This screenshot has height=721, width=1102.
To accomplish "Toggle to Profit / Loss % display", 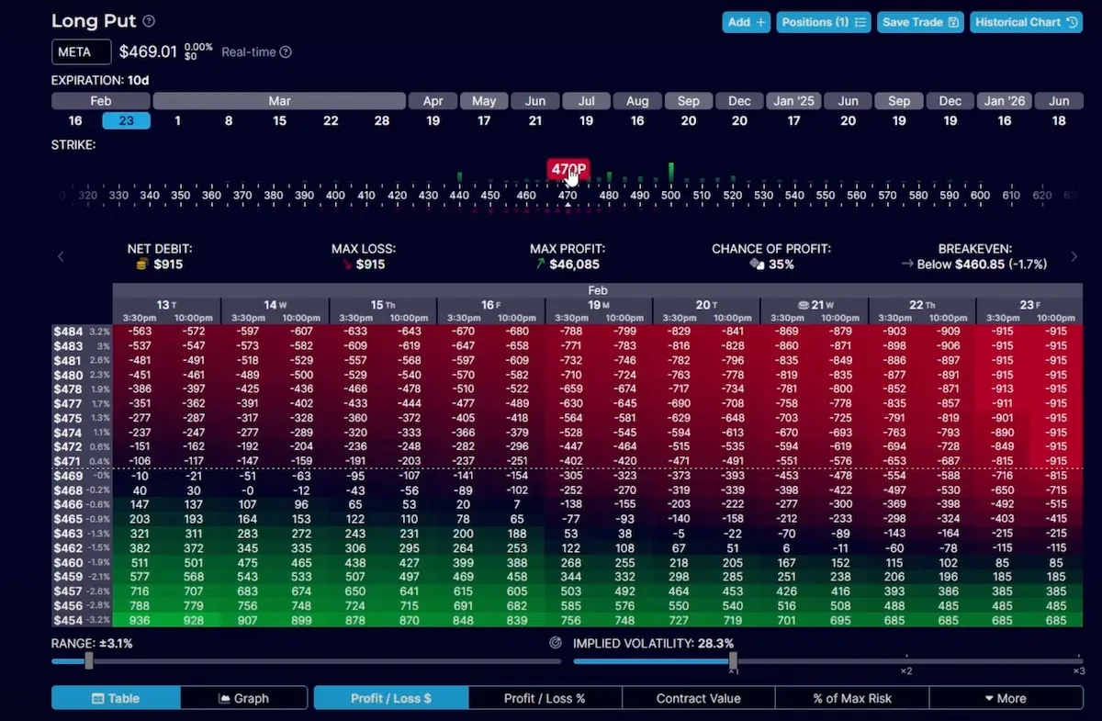I will click(x=545, y=698).
